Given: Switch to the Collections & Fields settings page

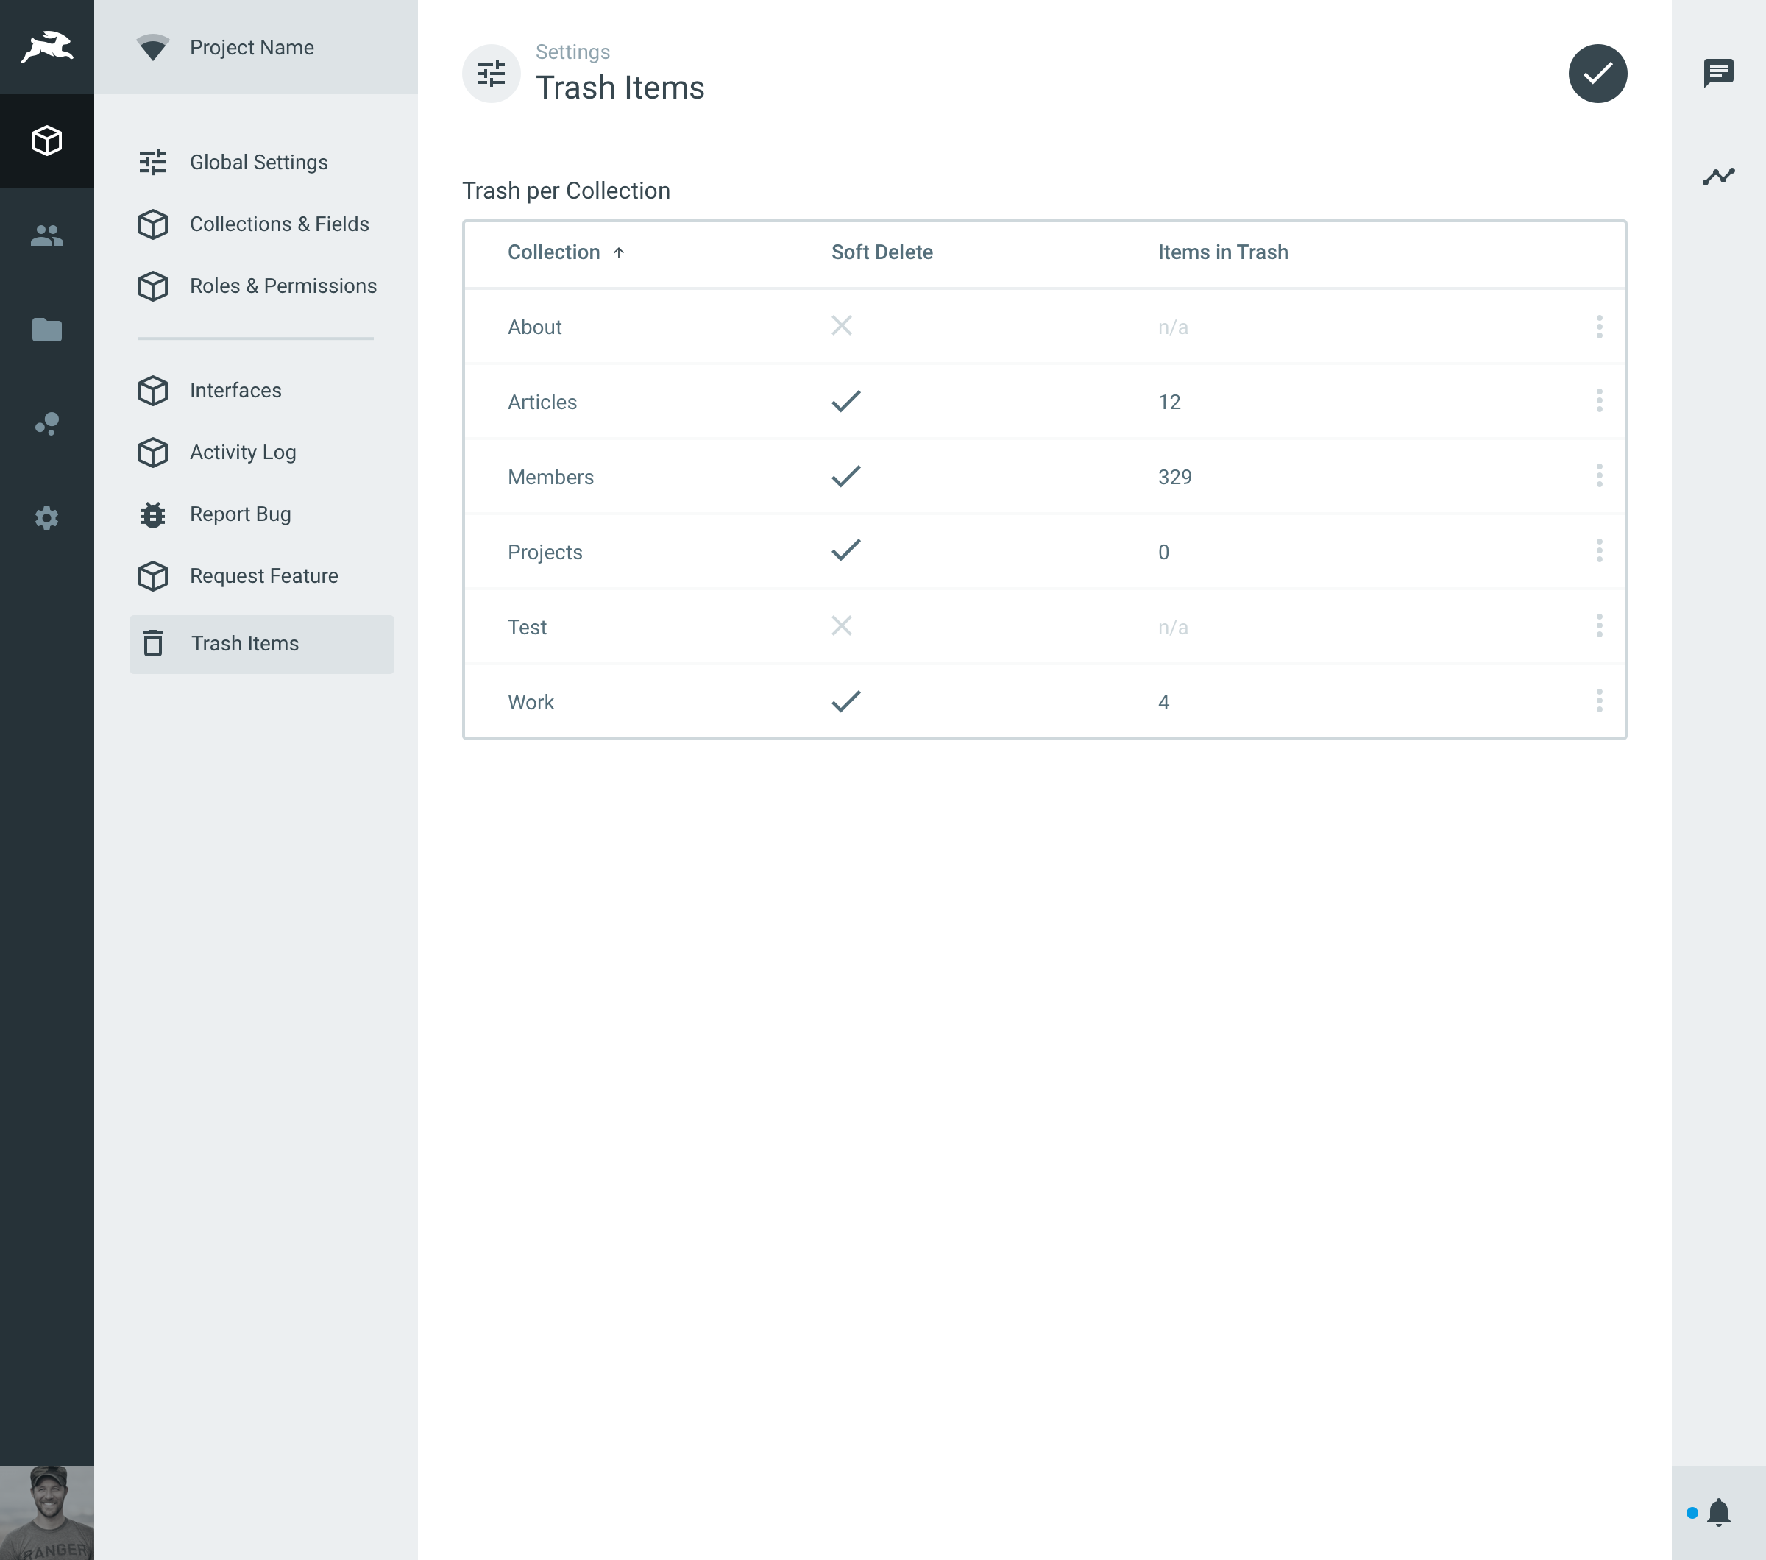Looking at the screenshot, I should (x=278, y=224).
